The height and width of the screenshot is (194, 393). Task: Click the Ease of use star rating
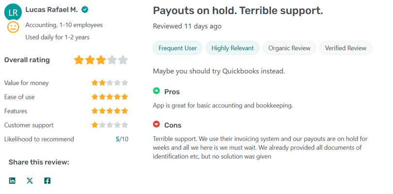(x=110, y=97)
